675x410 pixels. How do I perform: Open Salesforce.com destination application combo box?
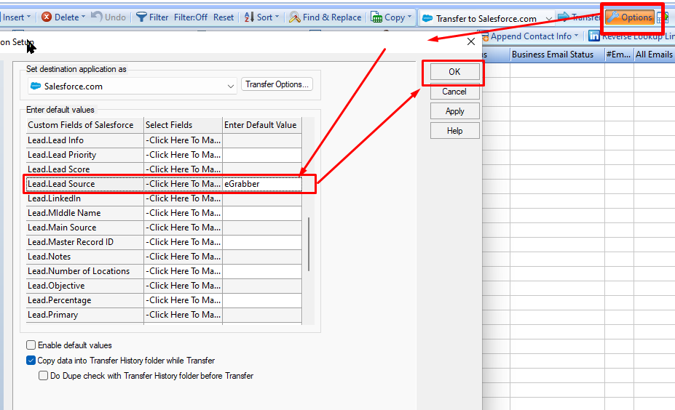pyautogui.click(x=132, y=86)
